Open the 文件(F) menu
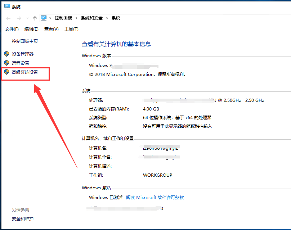The image size is (291, 230). (12, 29)
